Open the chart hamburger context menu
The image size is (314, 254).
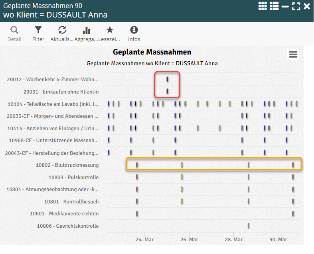coord(293,55)
